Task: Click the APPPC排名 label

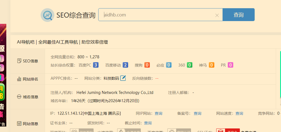Action: tap(62, 78)
